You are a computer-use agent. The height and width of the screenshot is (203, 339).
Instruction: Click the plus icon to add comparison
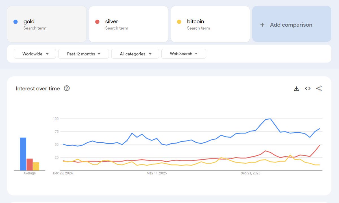tap(262, 25)
